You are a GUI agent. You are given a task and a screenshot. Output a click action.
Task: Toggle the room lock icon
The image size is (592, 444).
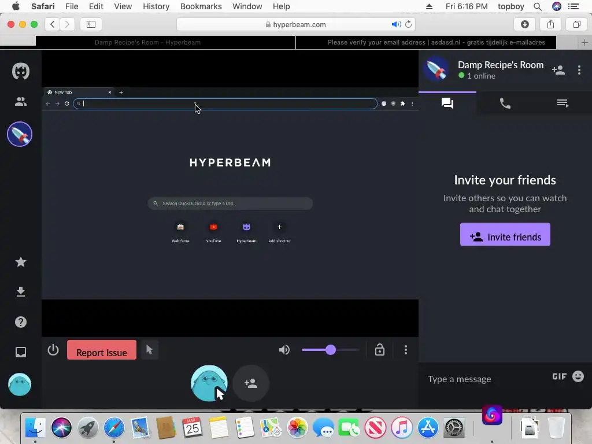coord(380,350)
